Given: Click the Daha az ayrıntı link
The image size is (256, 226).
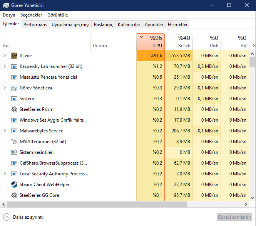Looking at the screenshot, I should pyautogui.click(x=28, y=217).
